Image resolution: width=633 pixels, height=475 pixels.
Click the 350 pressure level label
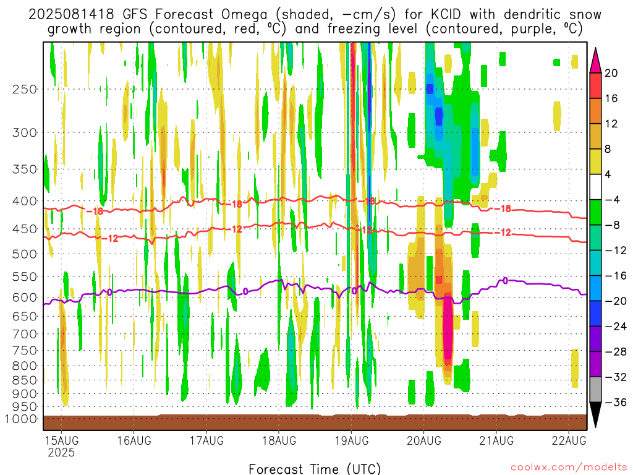25,169
